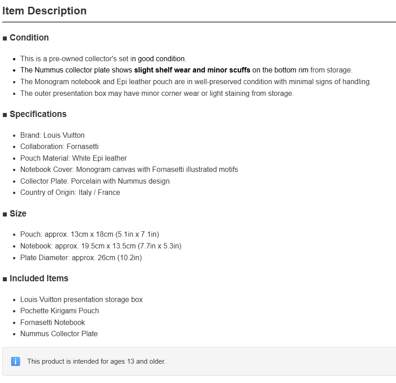The height and width of the screenshot is (383, 396).
Task: Click the Brand: Louis Vuitton line
Action: tap(52, 135)
